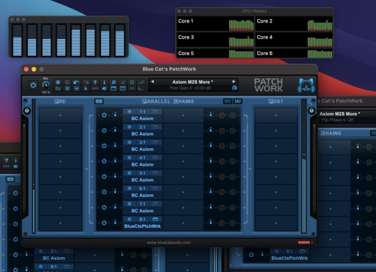Image resolution: width=376 pixels, height=272 pixels.
Task: Click the chain link icon in toolbar
Action: click(132, 88)
